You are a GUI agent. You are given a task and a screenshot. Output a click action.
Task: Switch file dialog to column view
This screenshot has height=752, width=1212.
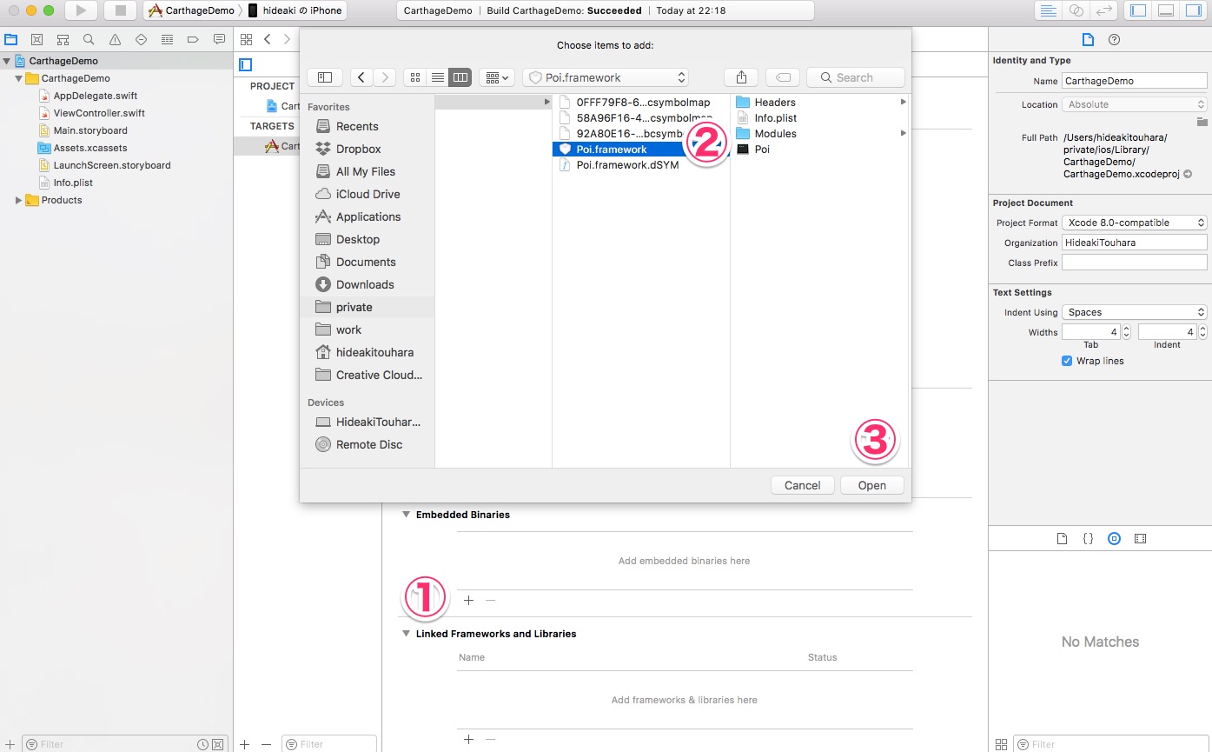(460, 77)
